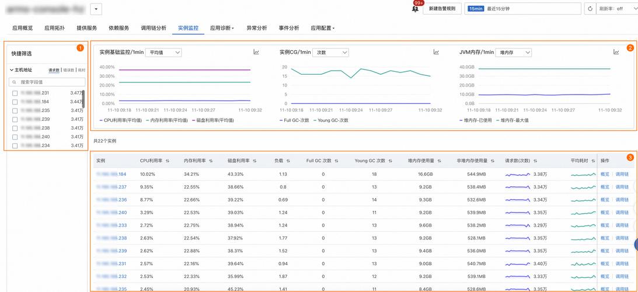
Task: Expand the 应用配置 menu
Action: point(323,28)
